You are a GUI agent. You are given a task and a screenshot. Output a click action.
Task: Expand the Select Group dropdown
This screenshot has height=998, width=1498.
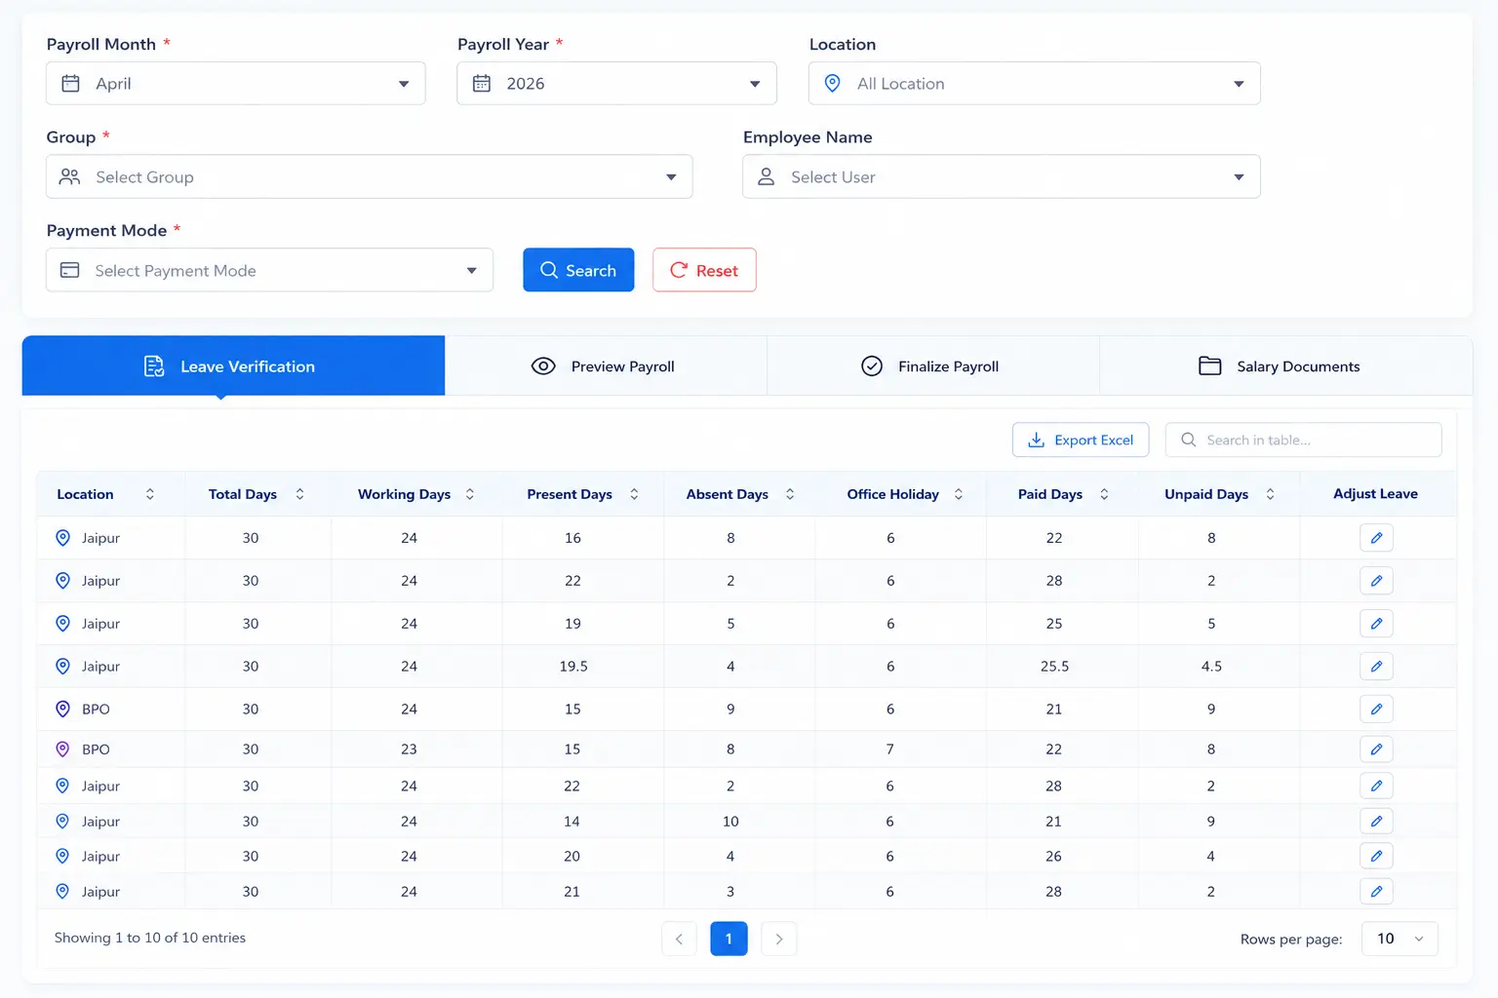coord(370,176)
